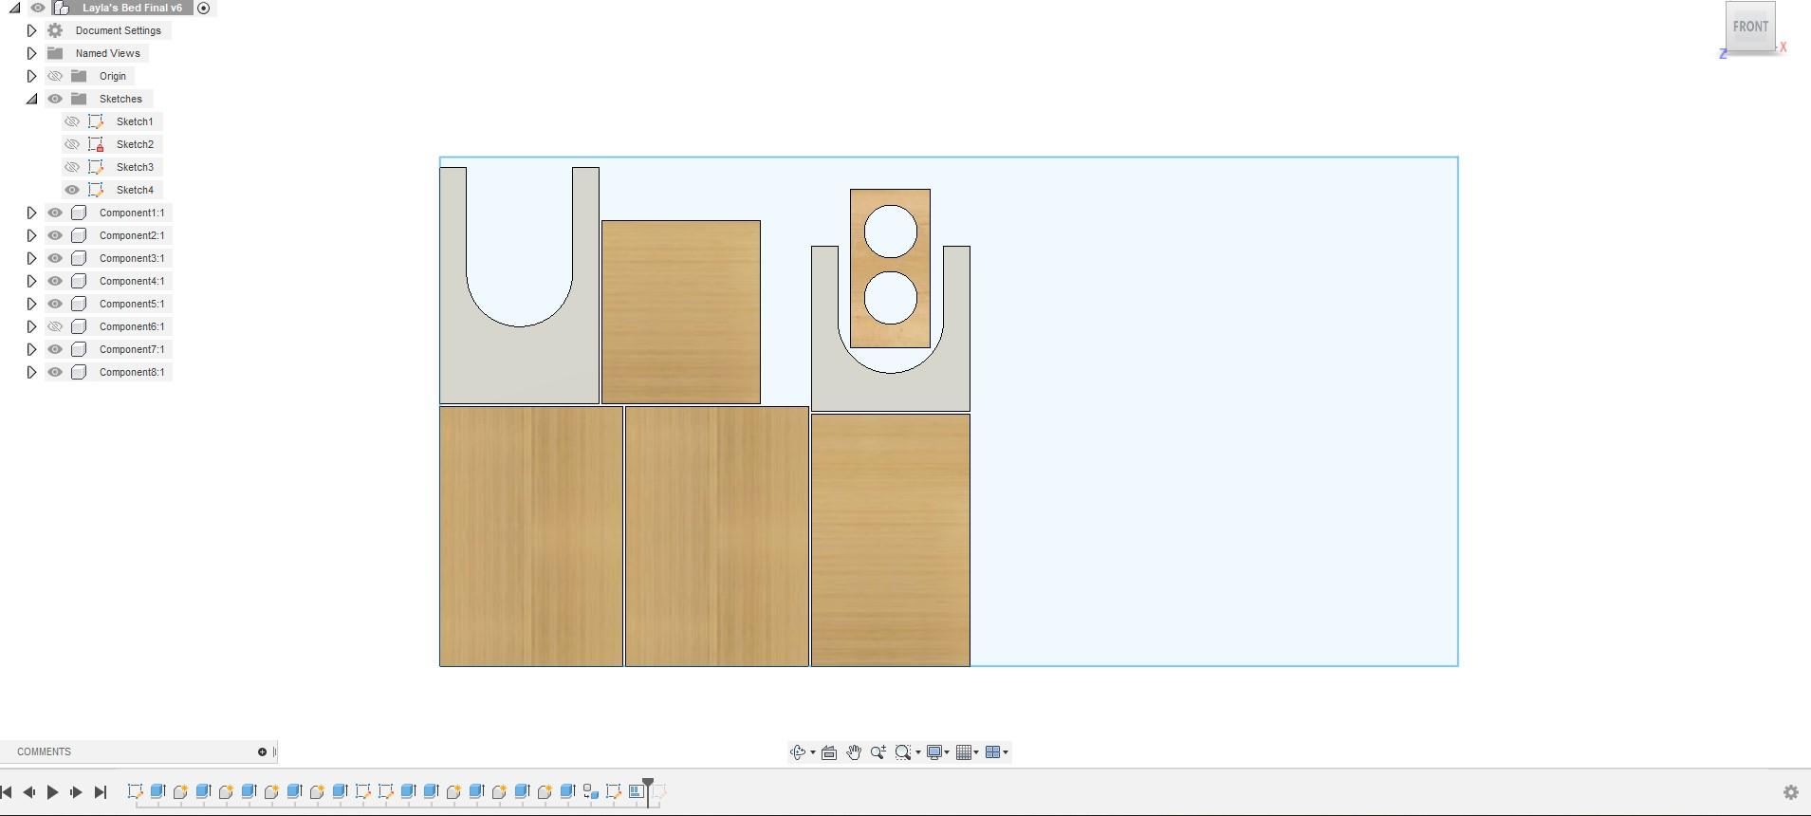Select the Document Settings label
Image resolution: width=1811 pixels, height=816 pixels.
click(x=119, y=30)
